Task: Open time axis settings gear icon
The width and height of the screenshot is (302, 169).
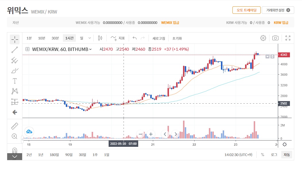Action: click(284, 144)
